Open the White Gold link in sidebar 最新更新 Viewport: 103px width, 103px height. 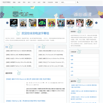click(x=84, y=98)
